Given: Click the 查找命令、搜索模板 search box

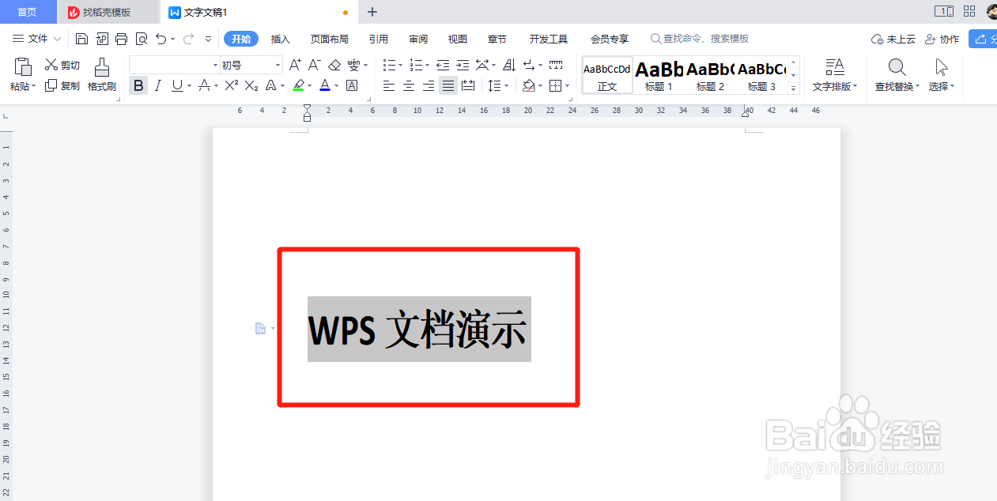Looking at the screenshot, I should click(x=701, y=39).
